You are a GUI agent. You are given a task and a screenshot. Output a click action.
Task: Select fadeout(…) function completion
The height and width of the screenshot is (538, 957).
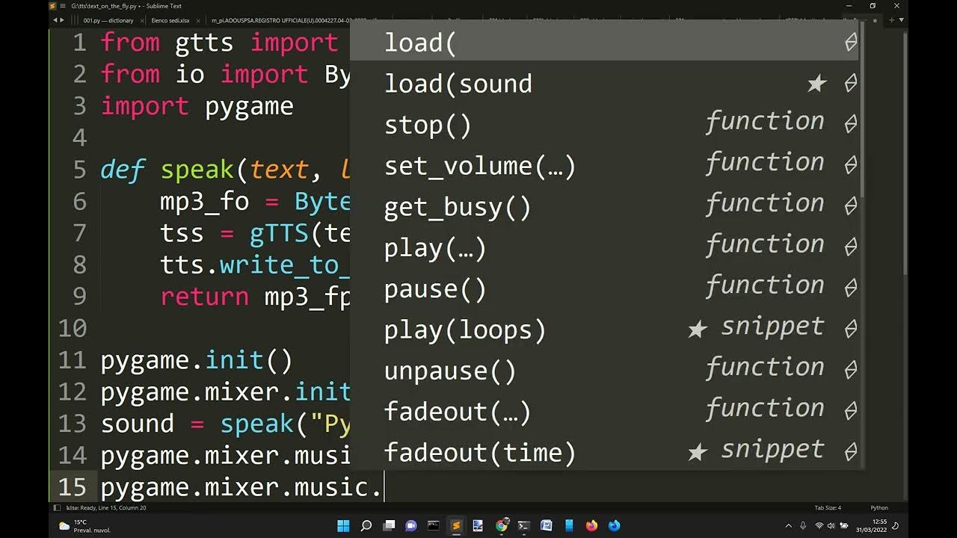click(604, 412)
